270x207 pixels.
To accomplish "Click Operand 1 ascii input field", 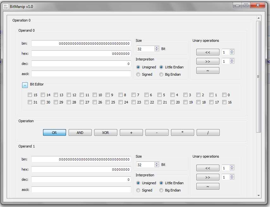I will 81,190.
